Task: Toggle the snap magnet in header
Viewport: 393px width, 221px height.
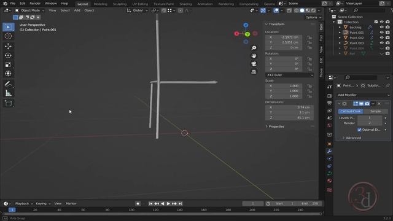Action: pos(164,10)
